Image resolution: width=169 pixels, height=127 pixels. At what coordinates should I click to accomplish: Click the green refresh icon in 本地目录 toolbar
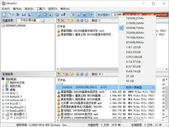(86, 74)
